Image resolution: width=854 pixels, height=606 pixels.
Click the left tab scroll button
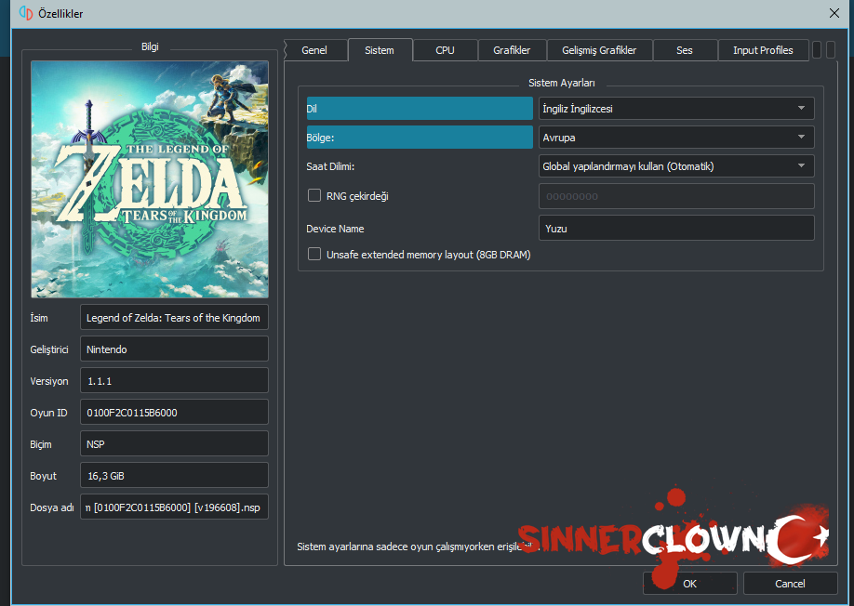817,50
